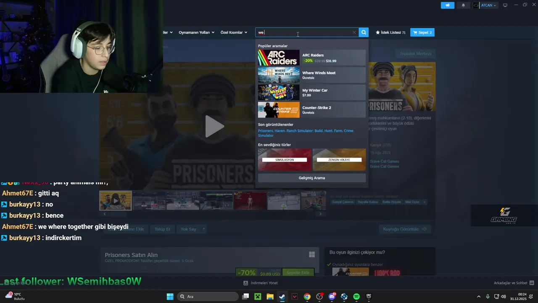
Task: Click Kuyruğu Görüntüle queue button
Action: tap(405, 229)
